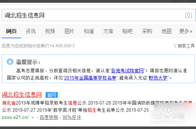
Task: Open the 各地考试院官网 link
Action: pyautogui.click(x=127, y=71)
